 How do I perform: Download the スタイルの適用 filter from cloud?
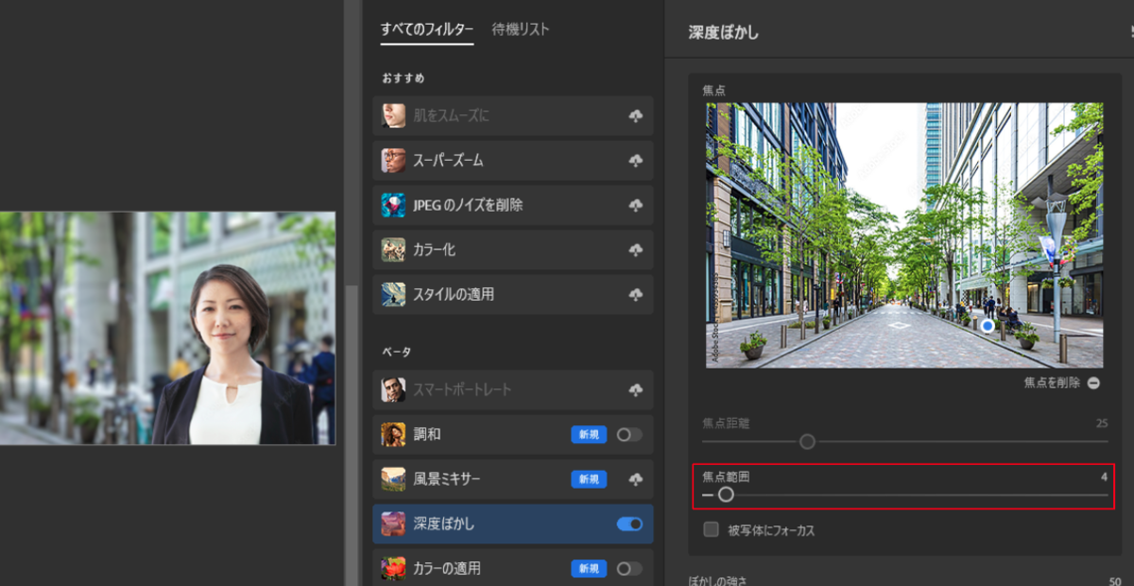tap(635, 294)
